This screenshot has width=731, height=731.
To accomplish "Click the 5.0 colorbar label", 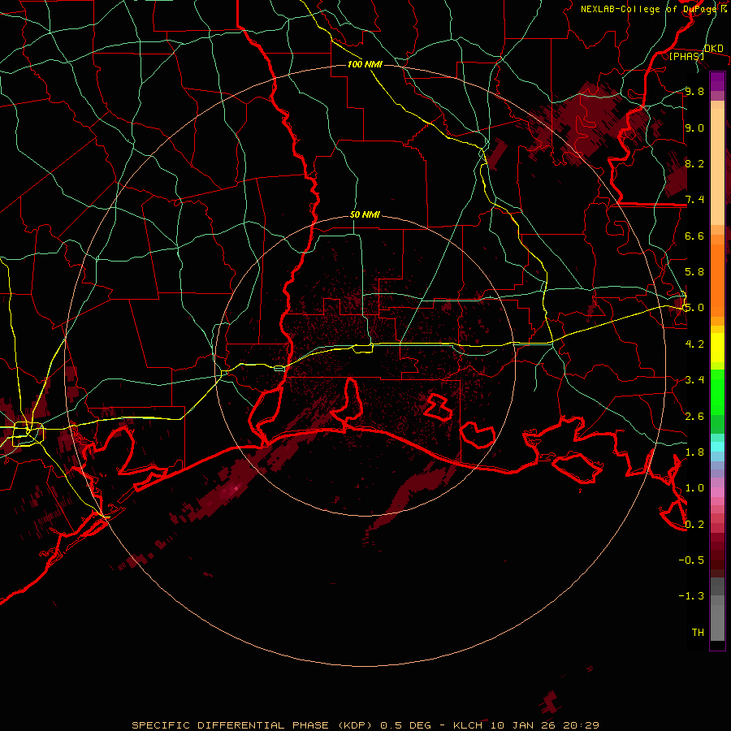I will [694, 308].
